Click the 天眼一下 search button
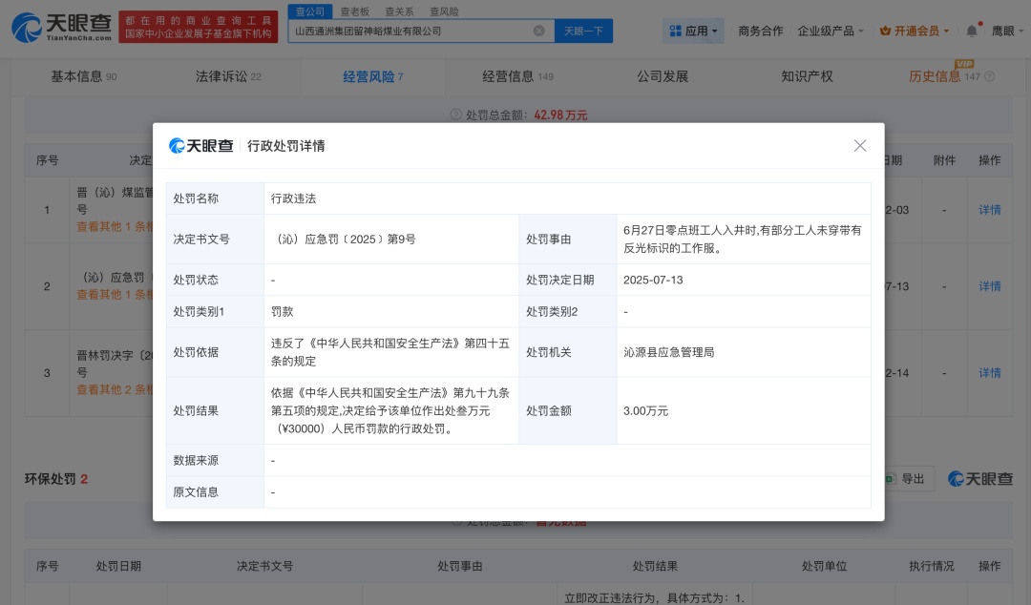 [583, 31]
